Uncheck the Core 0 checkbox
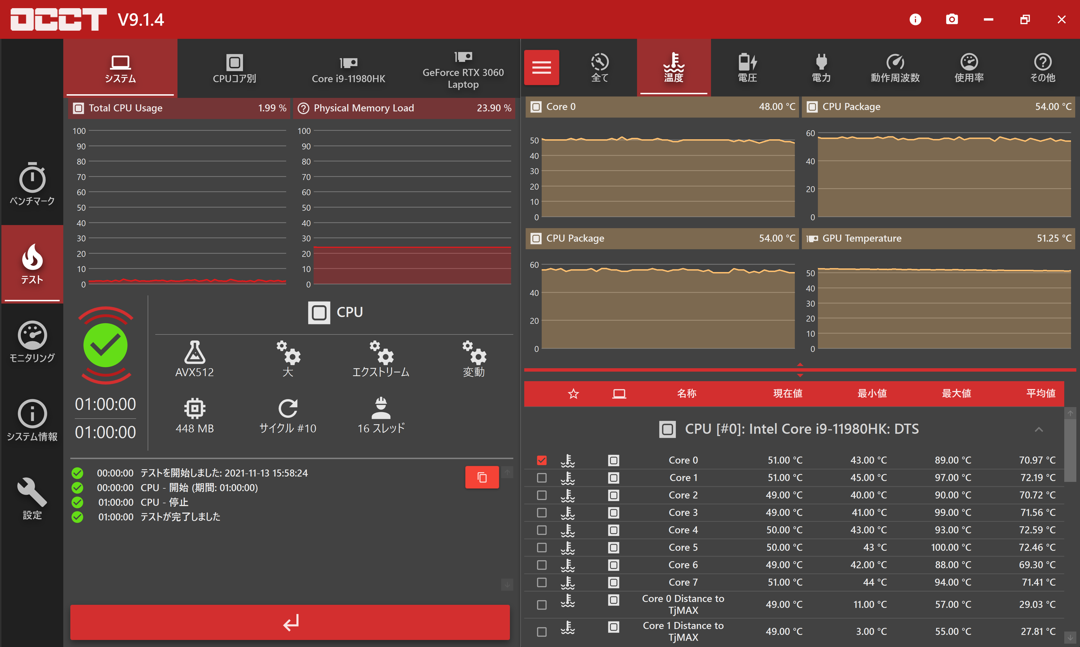Screen dimensions: 1080x647 [x=541, y=460]
